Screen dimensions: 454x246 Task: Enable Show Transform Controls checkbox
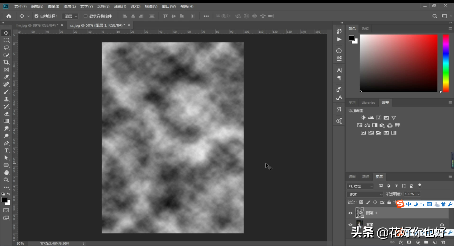85,16
